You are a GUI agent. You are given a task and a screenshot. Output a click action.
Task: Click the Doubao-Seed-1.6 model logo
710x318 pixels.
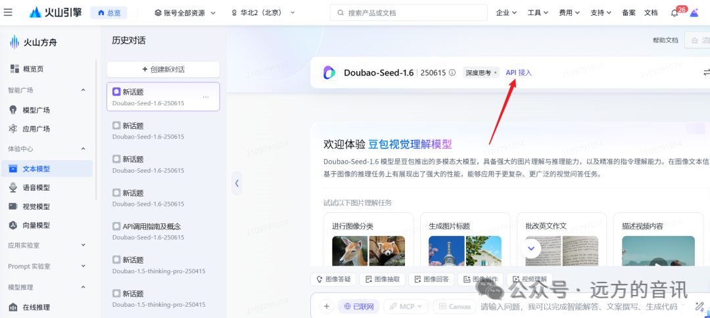click(329, 72)
